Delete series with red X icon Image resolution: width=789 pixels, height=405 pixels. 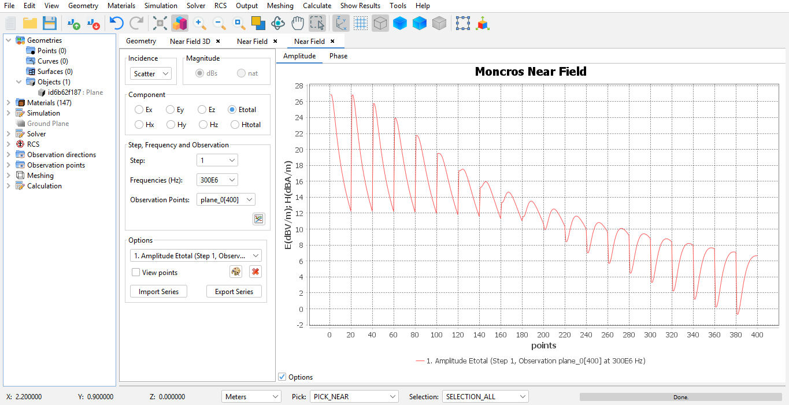255,272
